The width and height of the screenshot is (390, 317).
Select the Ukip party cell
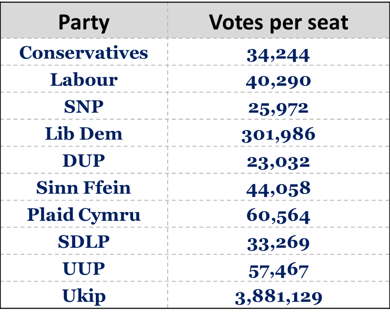84,296
